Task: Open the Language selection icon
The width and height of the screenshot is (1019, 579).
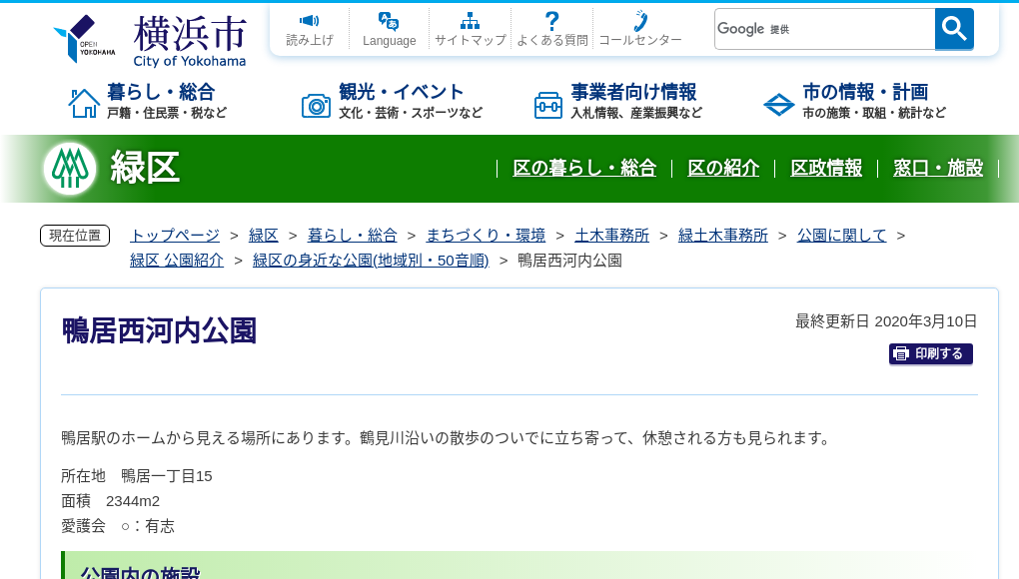Action: pos(388,20)
